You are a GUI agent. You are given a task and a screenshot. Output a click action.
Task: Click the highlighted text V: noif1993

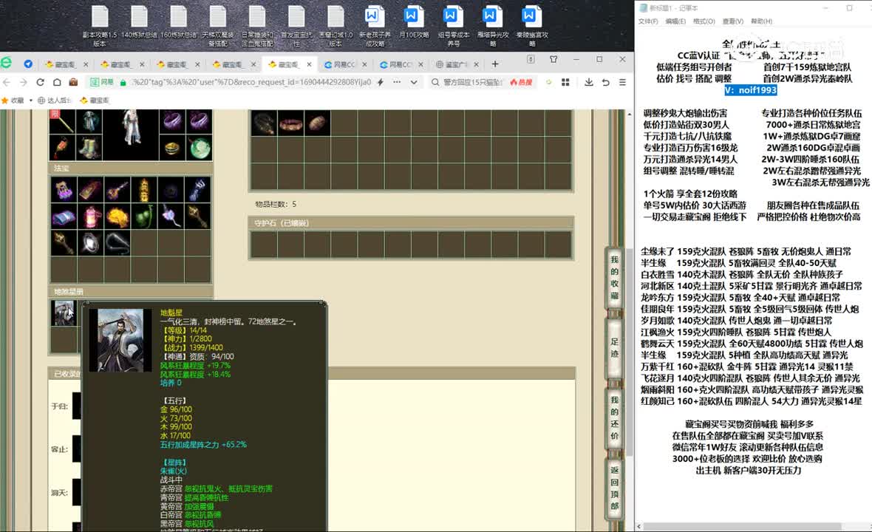tap(751, 90)
